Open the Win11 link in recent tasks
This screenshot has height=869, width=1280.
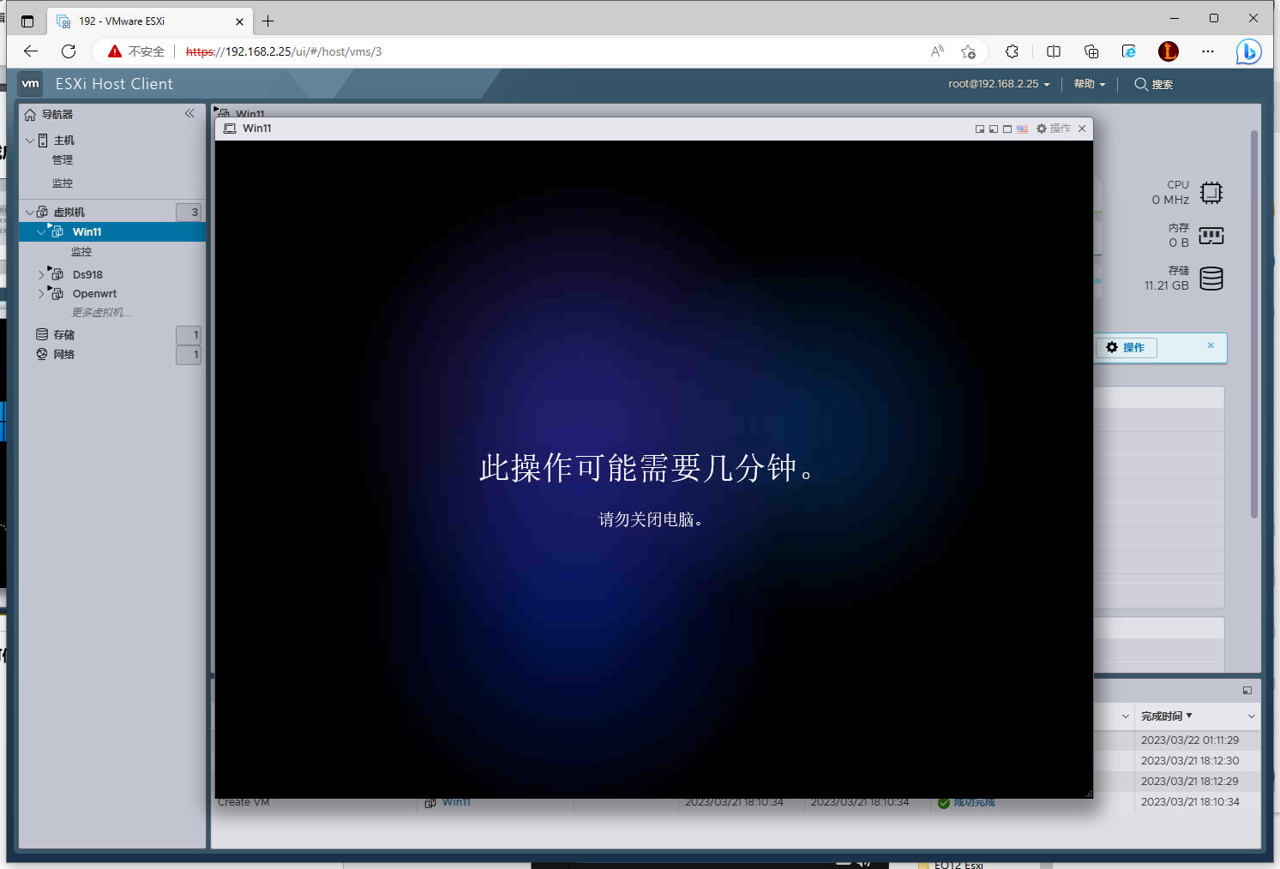pyautogui.click(x=456, y=802)
